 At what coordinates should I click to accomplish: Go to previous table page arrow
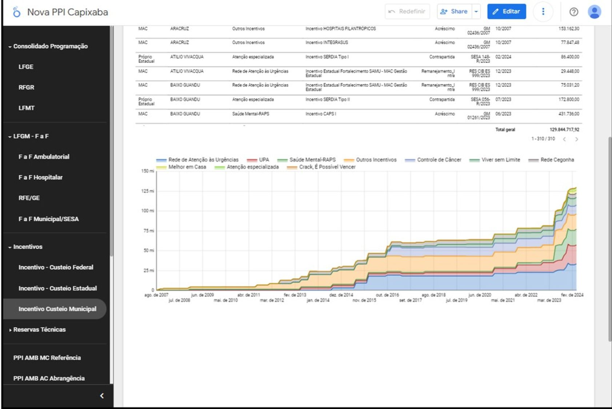[564, 139]
